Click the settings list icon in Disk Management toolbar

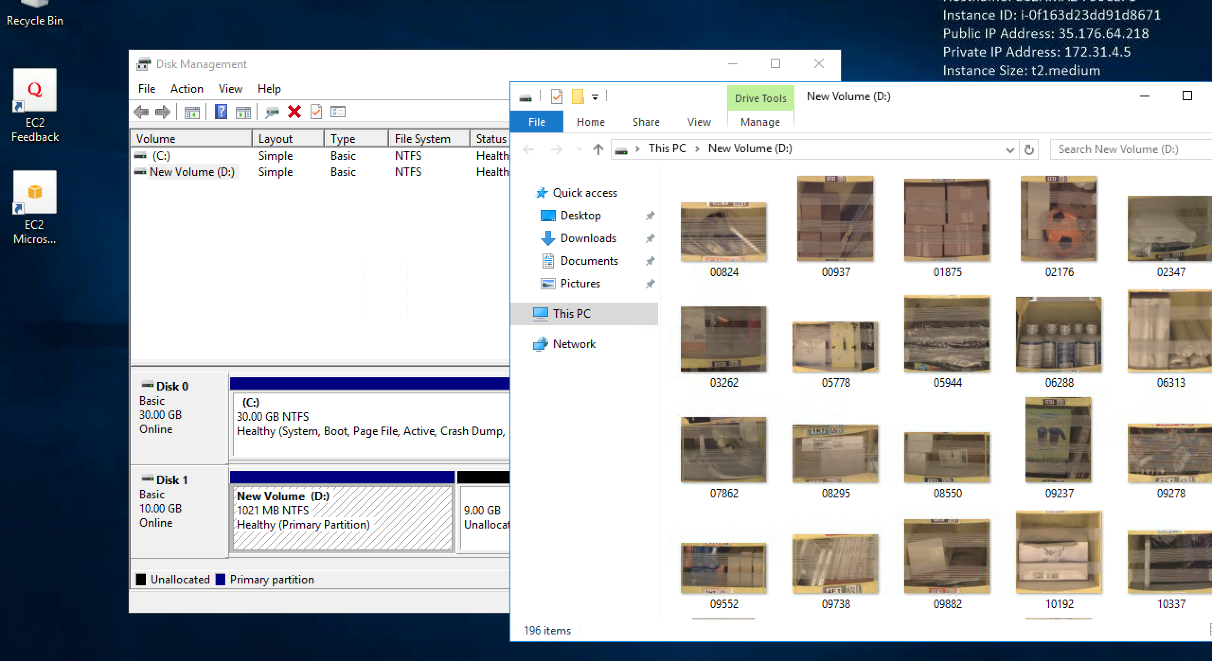(x=338, y=112)
